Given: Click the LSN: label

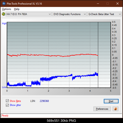Looking at the screenshot, I should tap(33, 101).
